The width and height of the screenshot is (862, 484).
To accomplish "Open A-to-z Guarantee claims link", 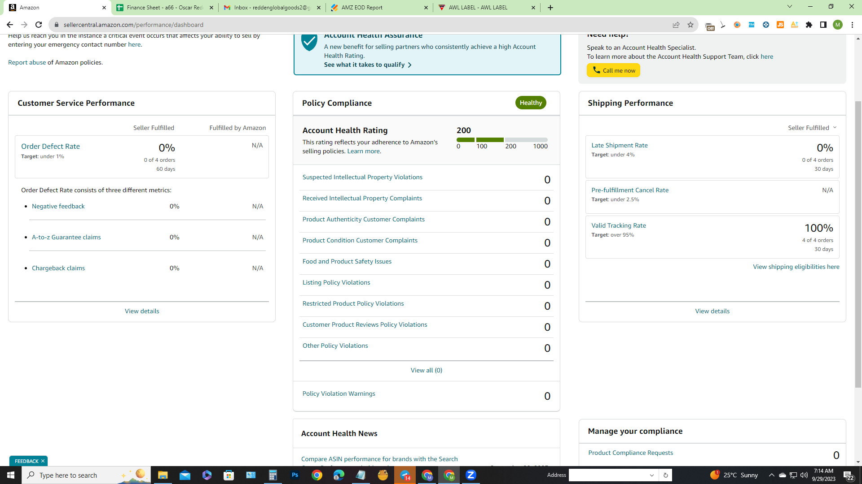I will coord(66,237).
